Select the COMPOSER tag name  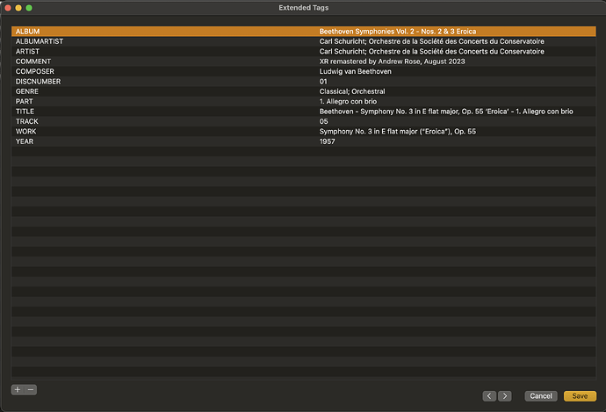tap(35, 71)
